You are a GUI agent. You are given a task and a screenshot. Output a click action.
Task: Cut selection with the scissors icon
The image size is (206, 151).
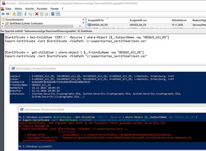[26, 14]
